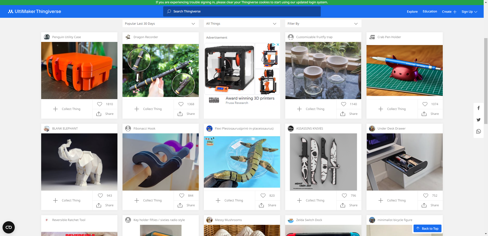Expand the Filter By dropdown
This screenshot has width=488, height=236.
pyautogui.click(x=323, y=24)
